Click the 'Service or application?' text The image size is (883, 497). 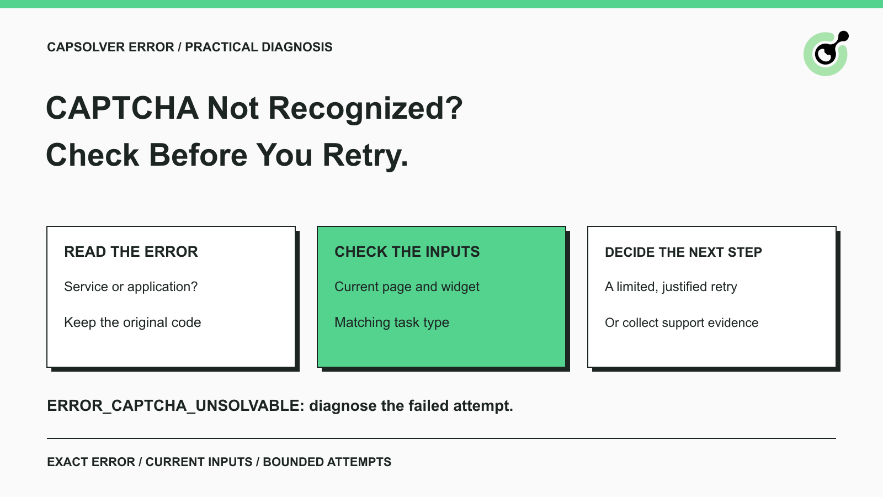click(131, 287)
